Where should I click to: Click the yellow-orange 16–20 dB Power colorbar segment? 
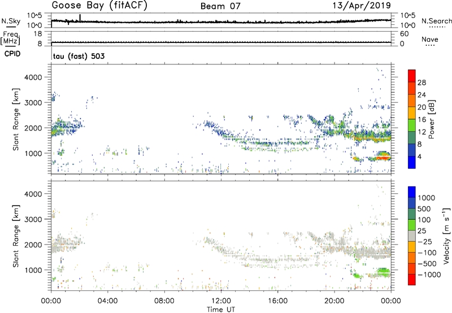click(412, 112)
